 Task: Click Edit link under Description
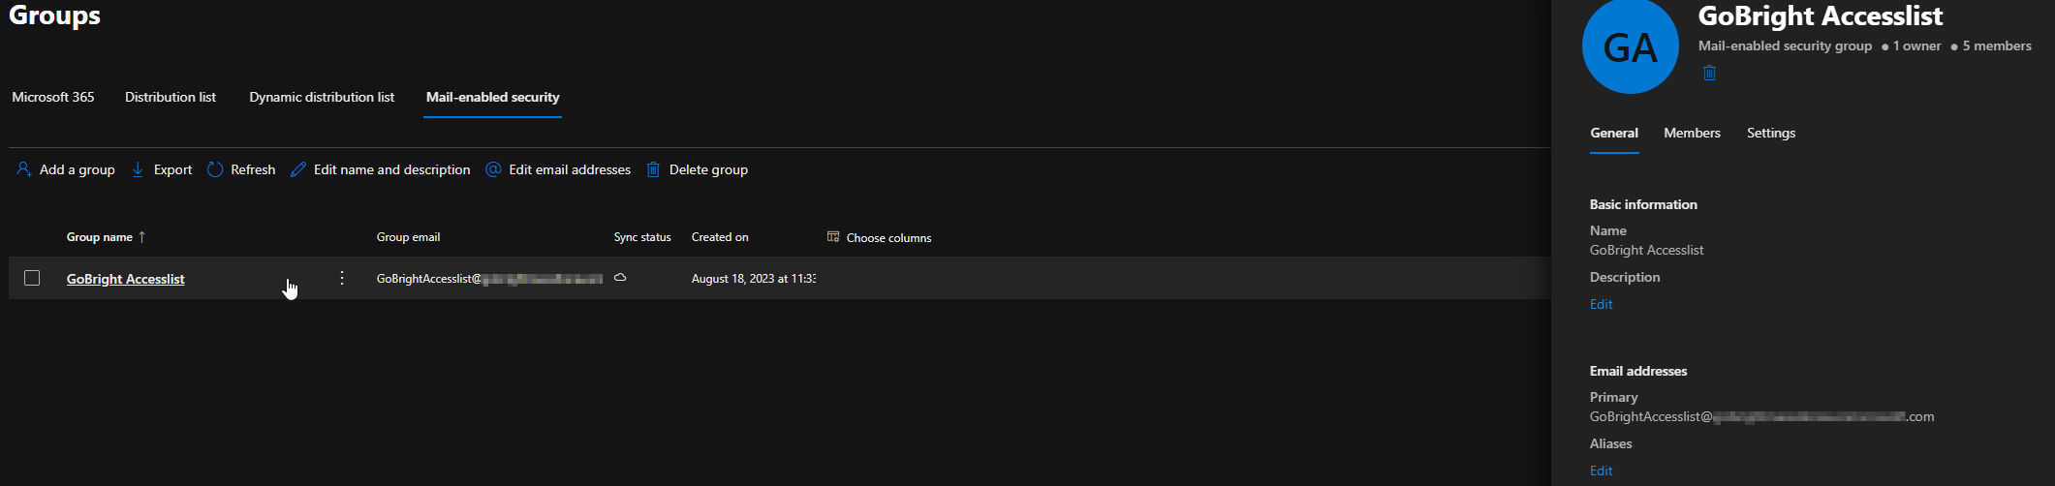(1601, 304)
